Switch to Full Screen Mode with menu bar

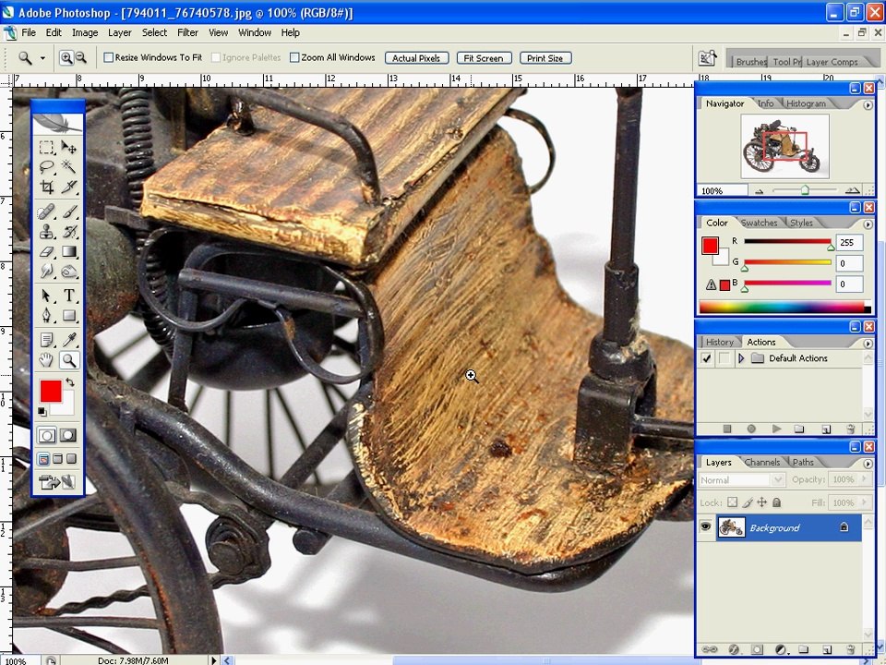point(57,459)
